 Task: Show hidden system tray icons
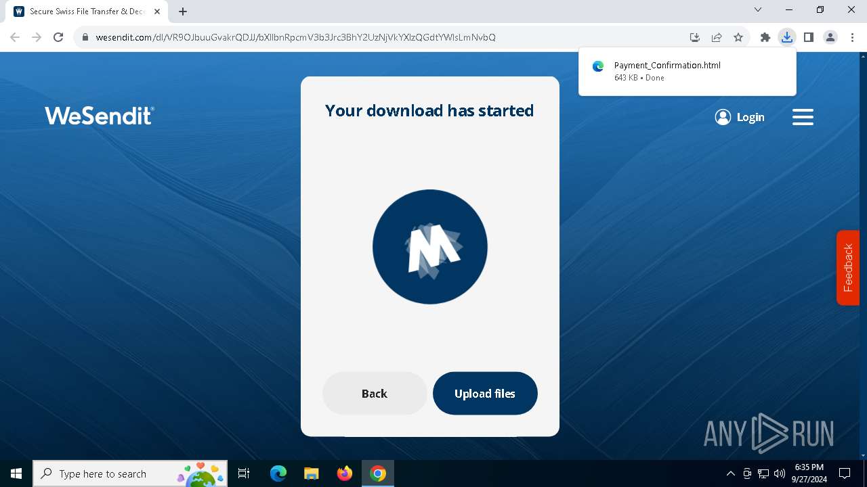(730, 473)
